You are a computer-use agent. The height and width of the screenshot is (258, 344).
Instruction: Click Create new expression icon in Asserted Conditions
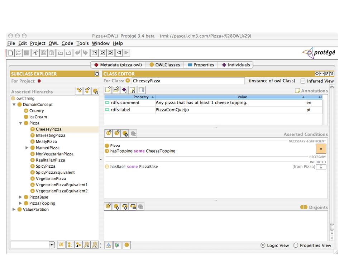pos(109,133)
